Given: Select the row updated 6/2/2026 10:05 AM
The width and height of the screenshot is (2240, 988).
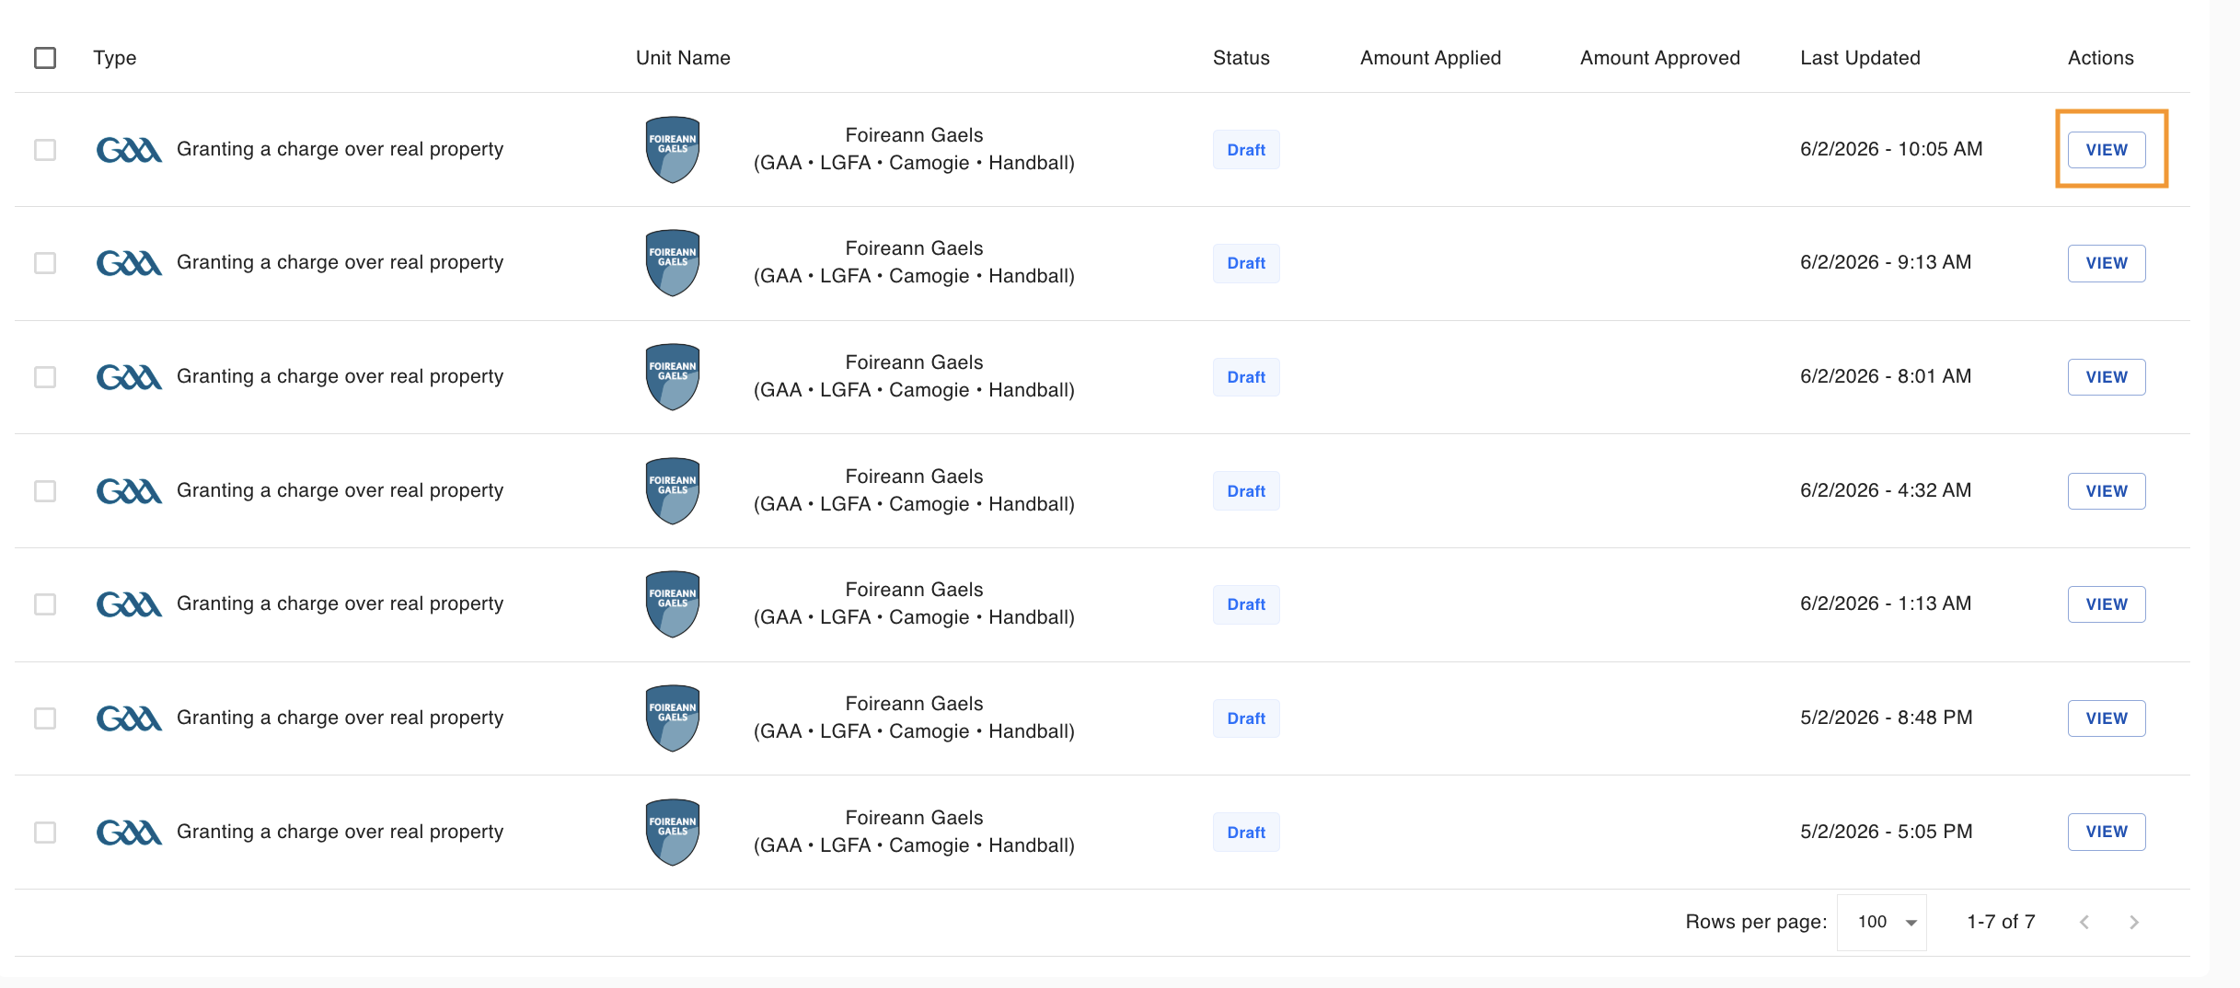Looking at the screenshot, I should (45, 149).
